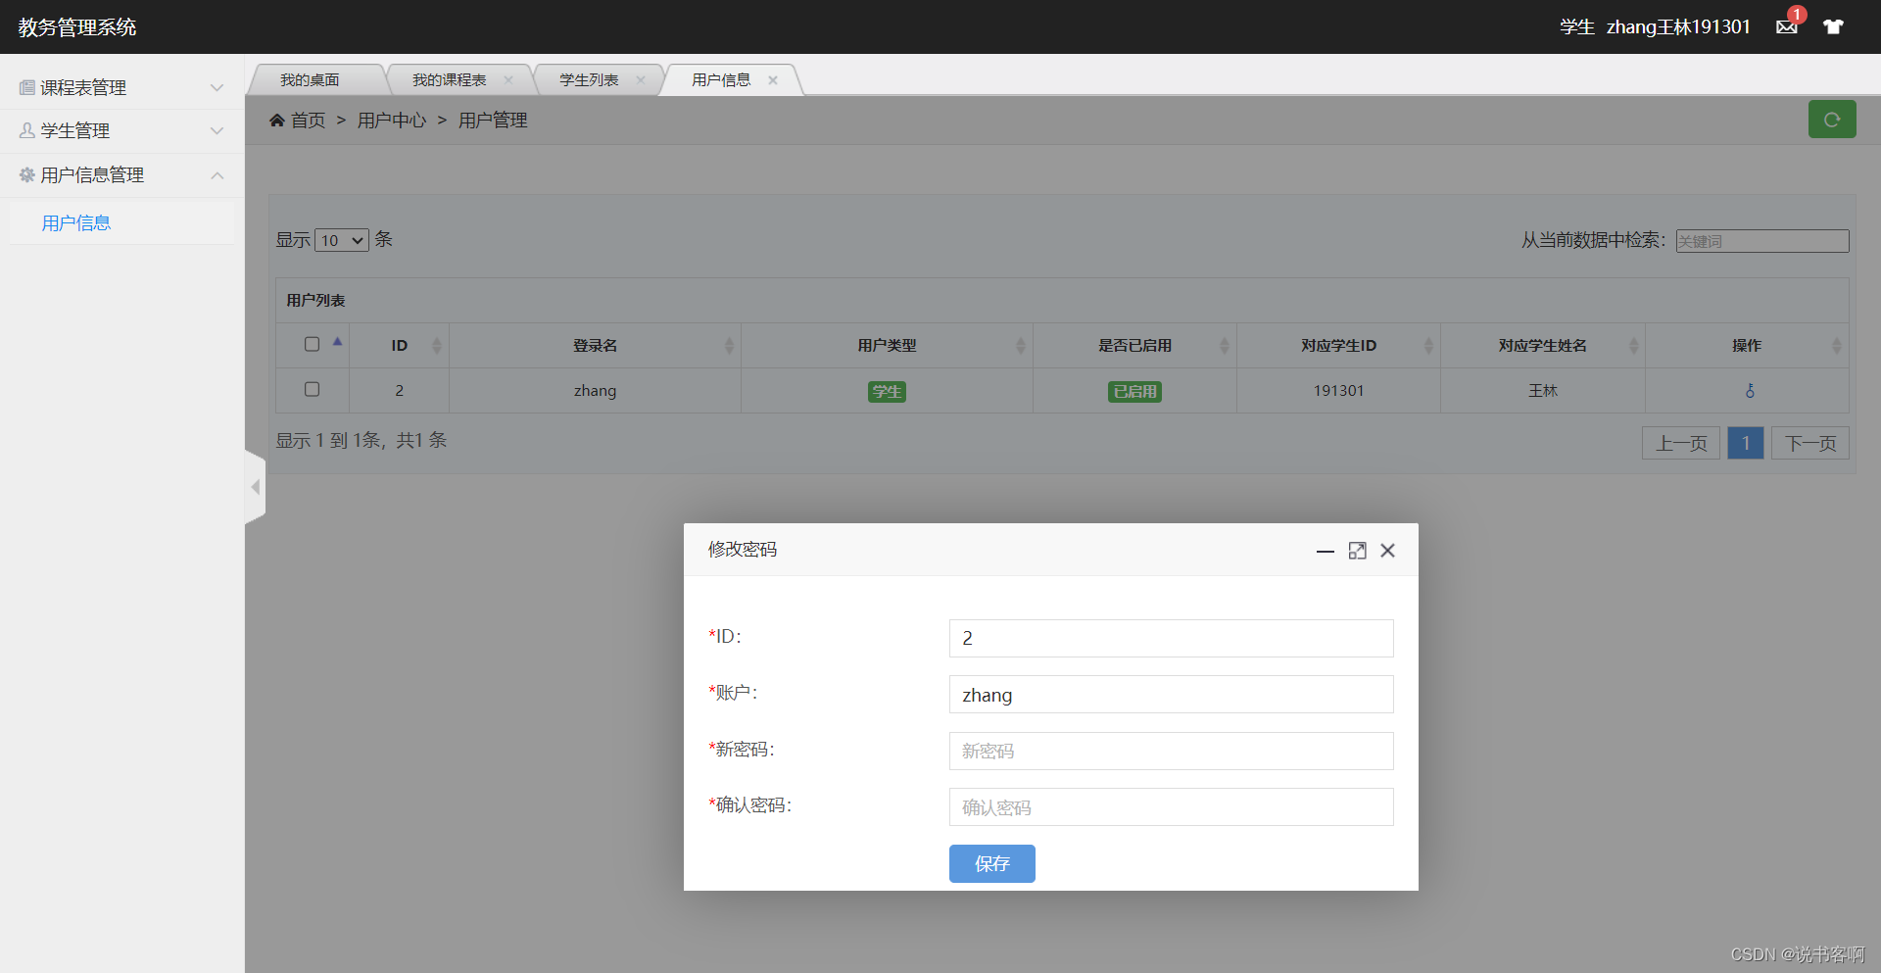Click the 用户信息管理 gear icon
Viewport: 1881px width, 973px height.
pyautogui.click(x=26, y=174)
